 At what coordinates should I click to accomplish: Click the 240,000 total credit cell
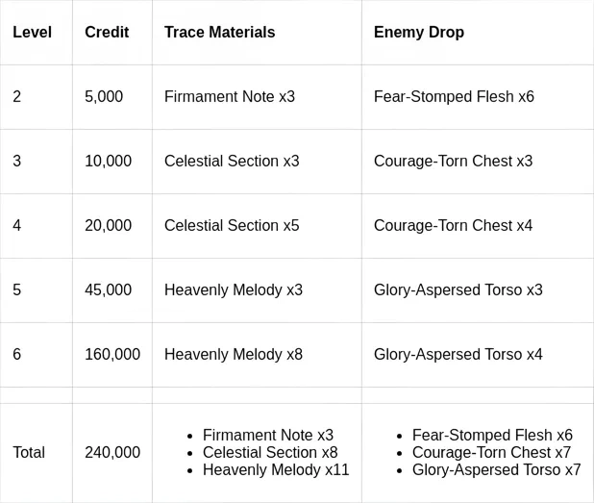pos(111,453)
